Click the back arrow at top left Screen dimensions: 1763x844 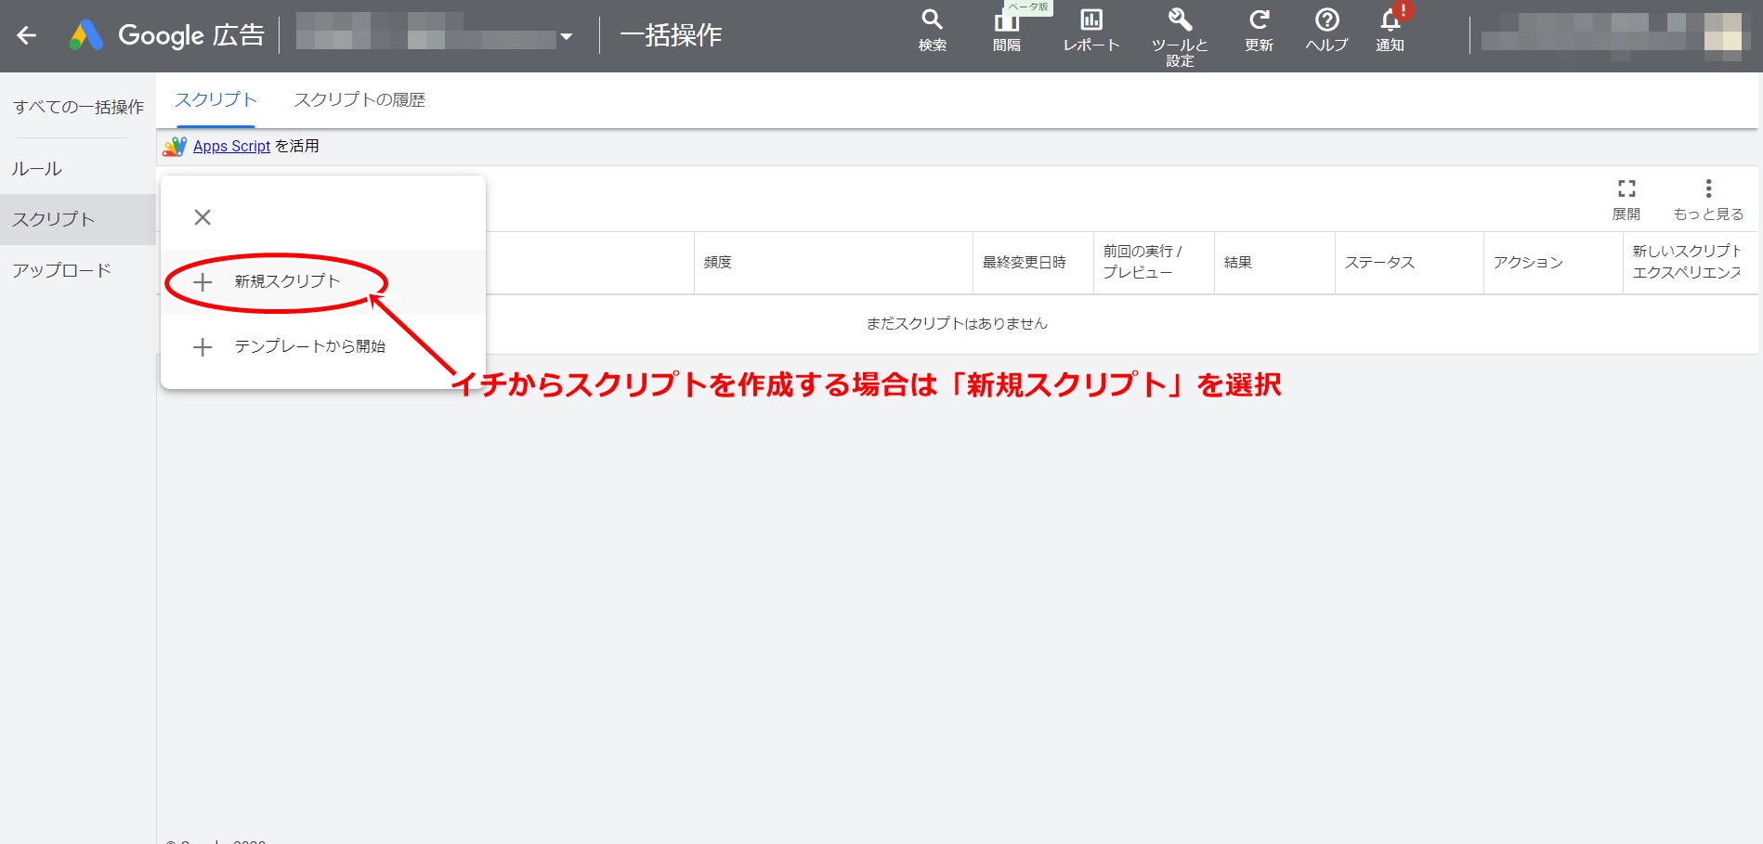coord(28,35)
